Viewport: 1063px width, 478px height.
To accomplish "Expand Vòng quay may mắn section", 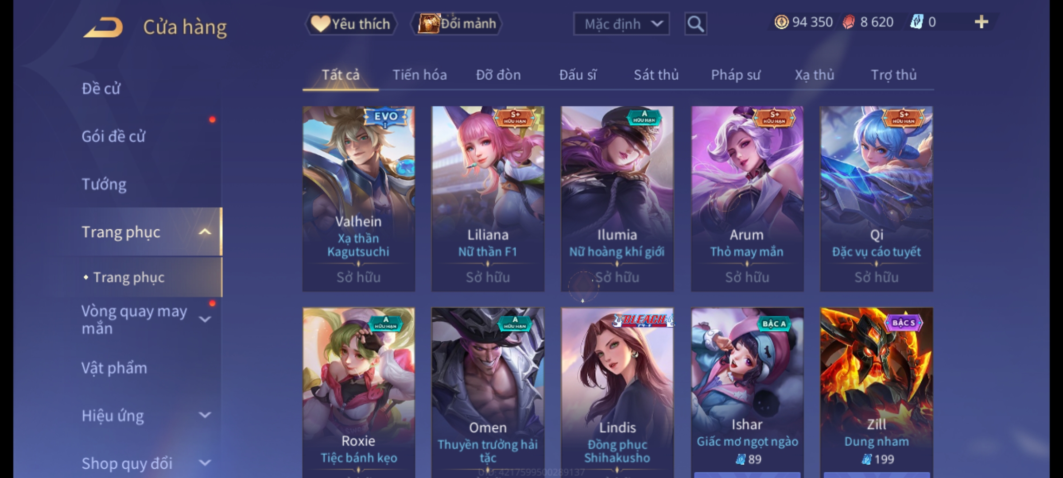I will click(205, 320).
